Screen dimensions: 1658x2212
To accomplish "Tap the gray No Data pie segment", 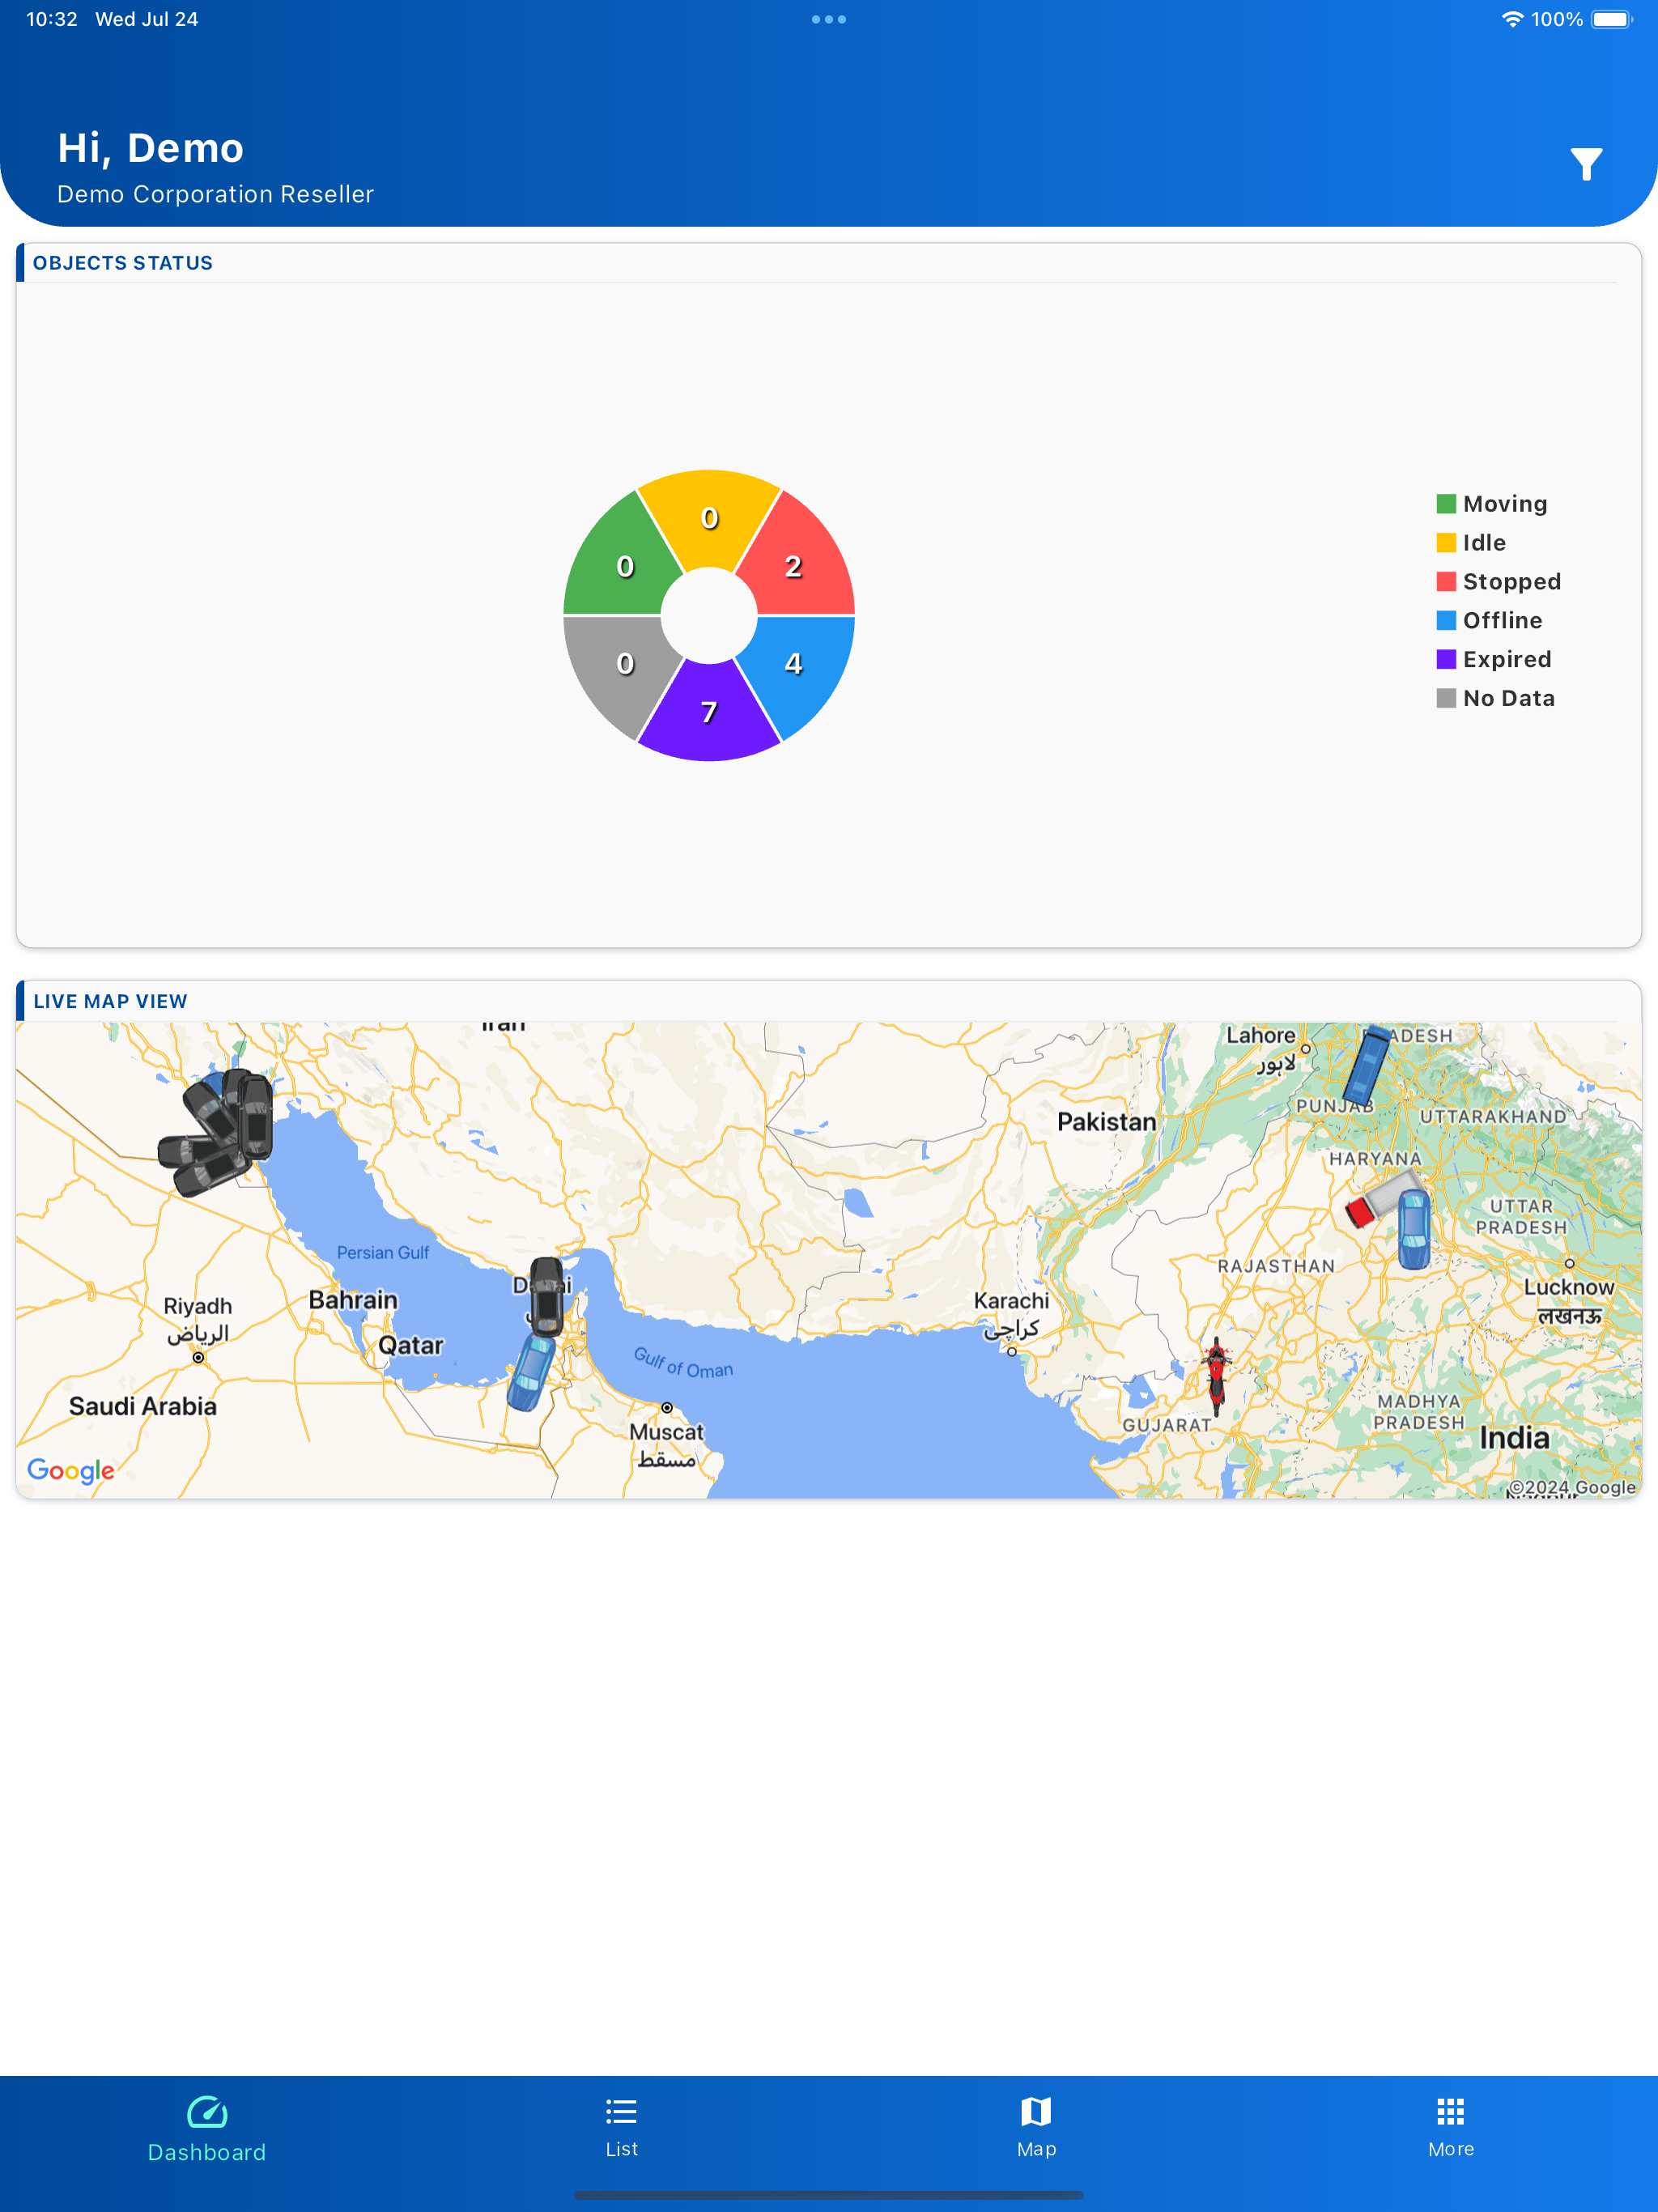I will click(624, 663).
